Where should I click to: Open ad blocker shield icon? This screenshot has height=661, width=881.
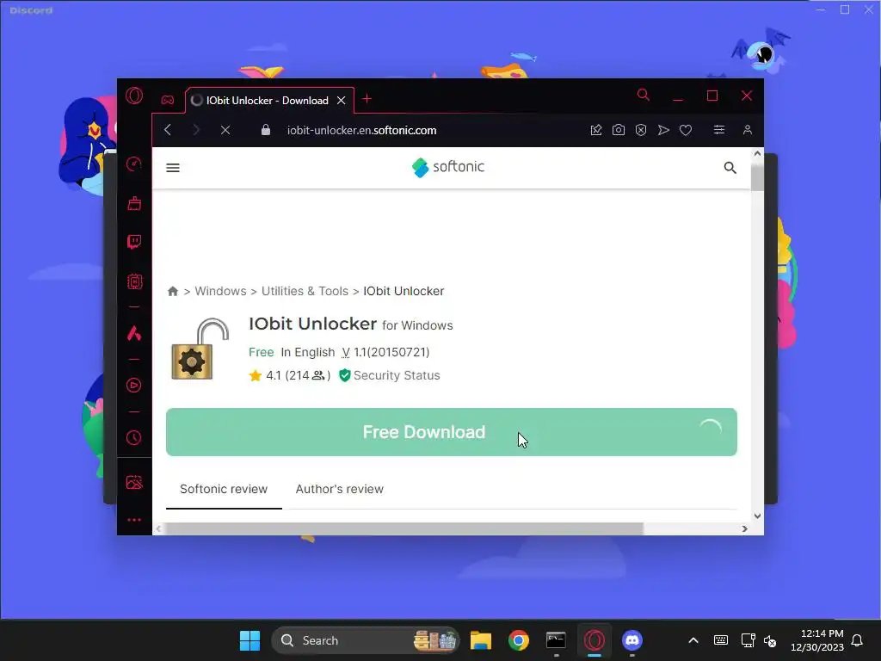click(x=640, y=130)
